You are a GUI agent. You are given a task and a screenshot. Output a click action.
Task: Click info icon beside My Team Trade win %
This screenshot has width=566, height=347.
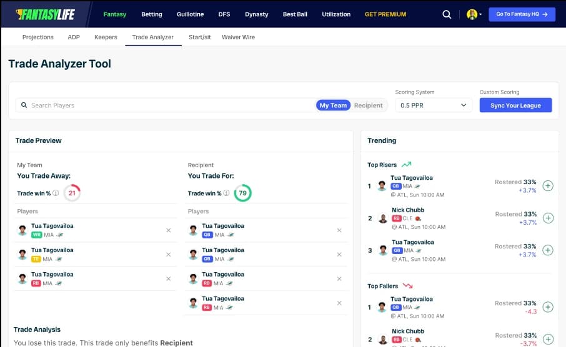tap(56, 193)
